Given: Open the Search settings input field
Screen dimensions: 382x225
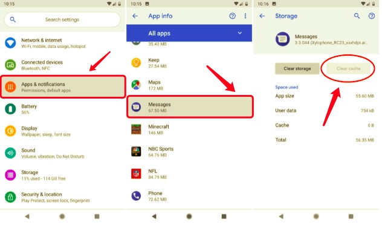Looking at the screenshot, I should pos(62,19).
